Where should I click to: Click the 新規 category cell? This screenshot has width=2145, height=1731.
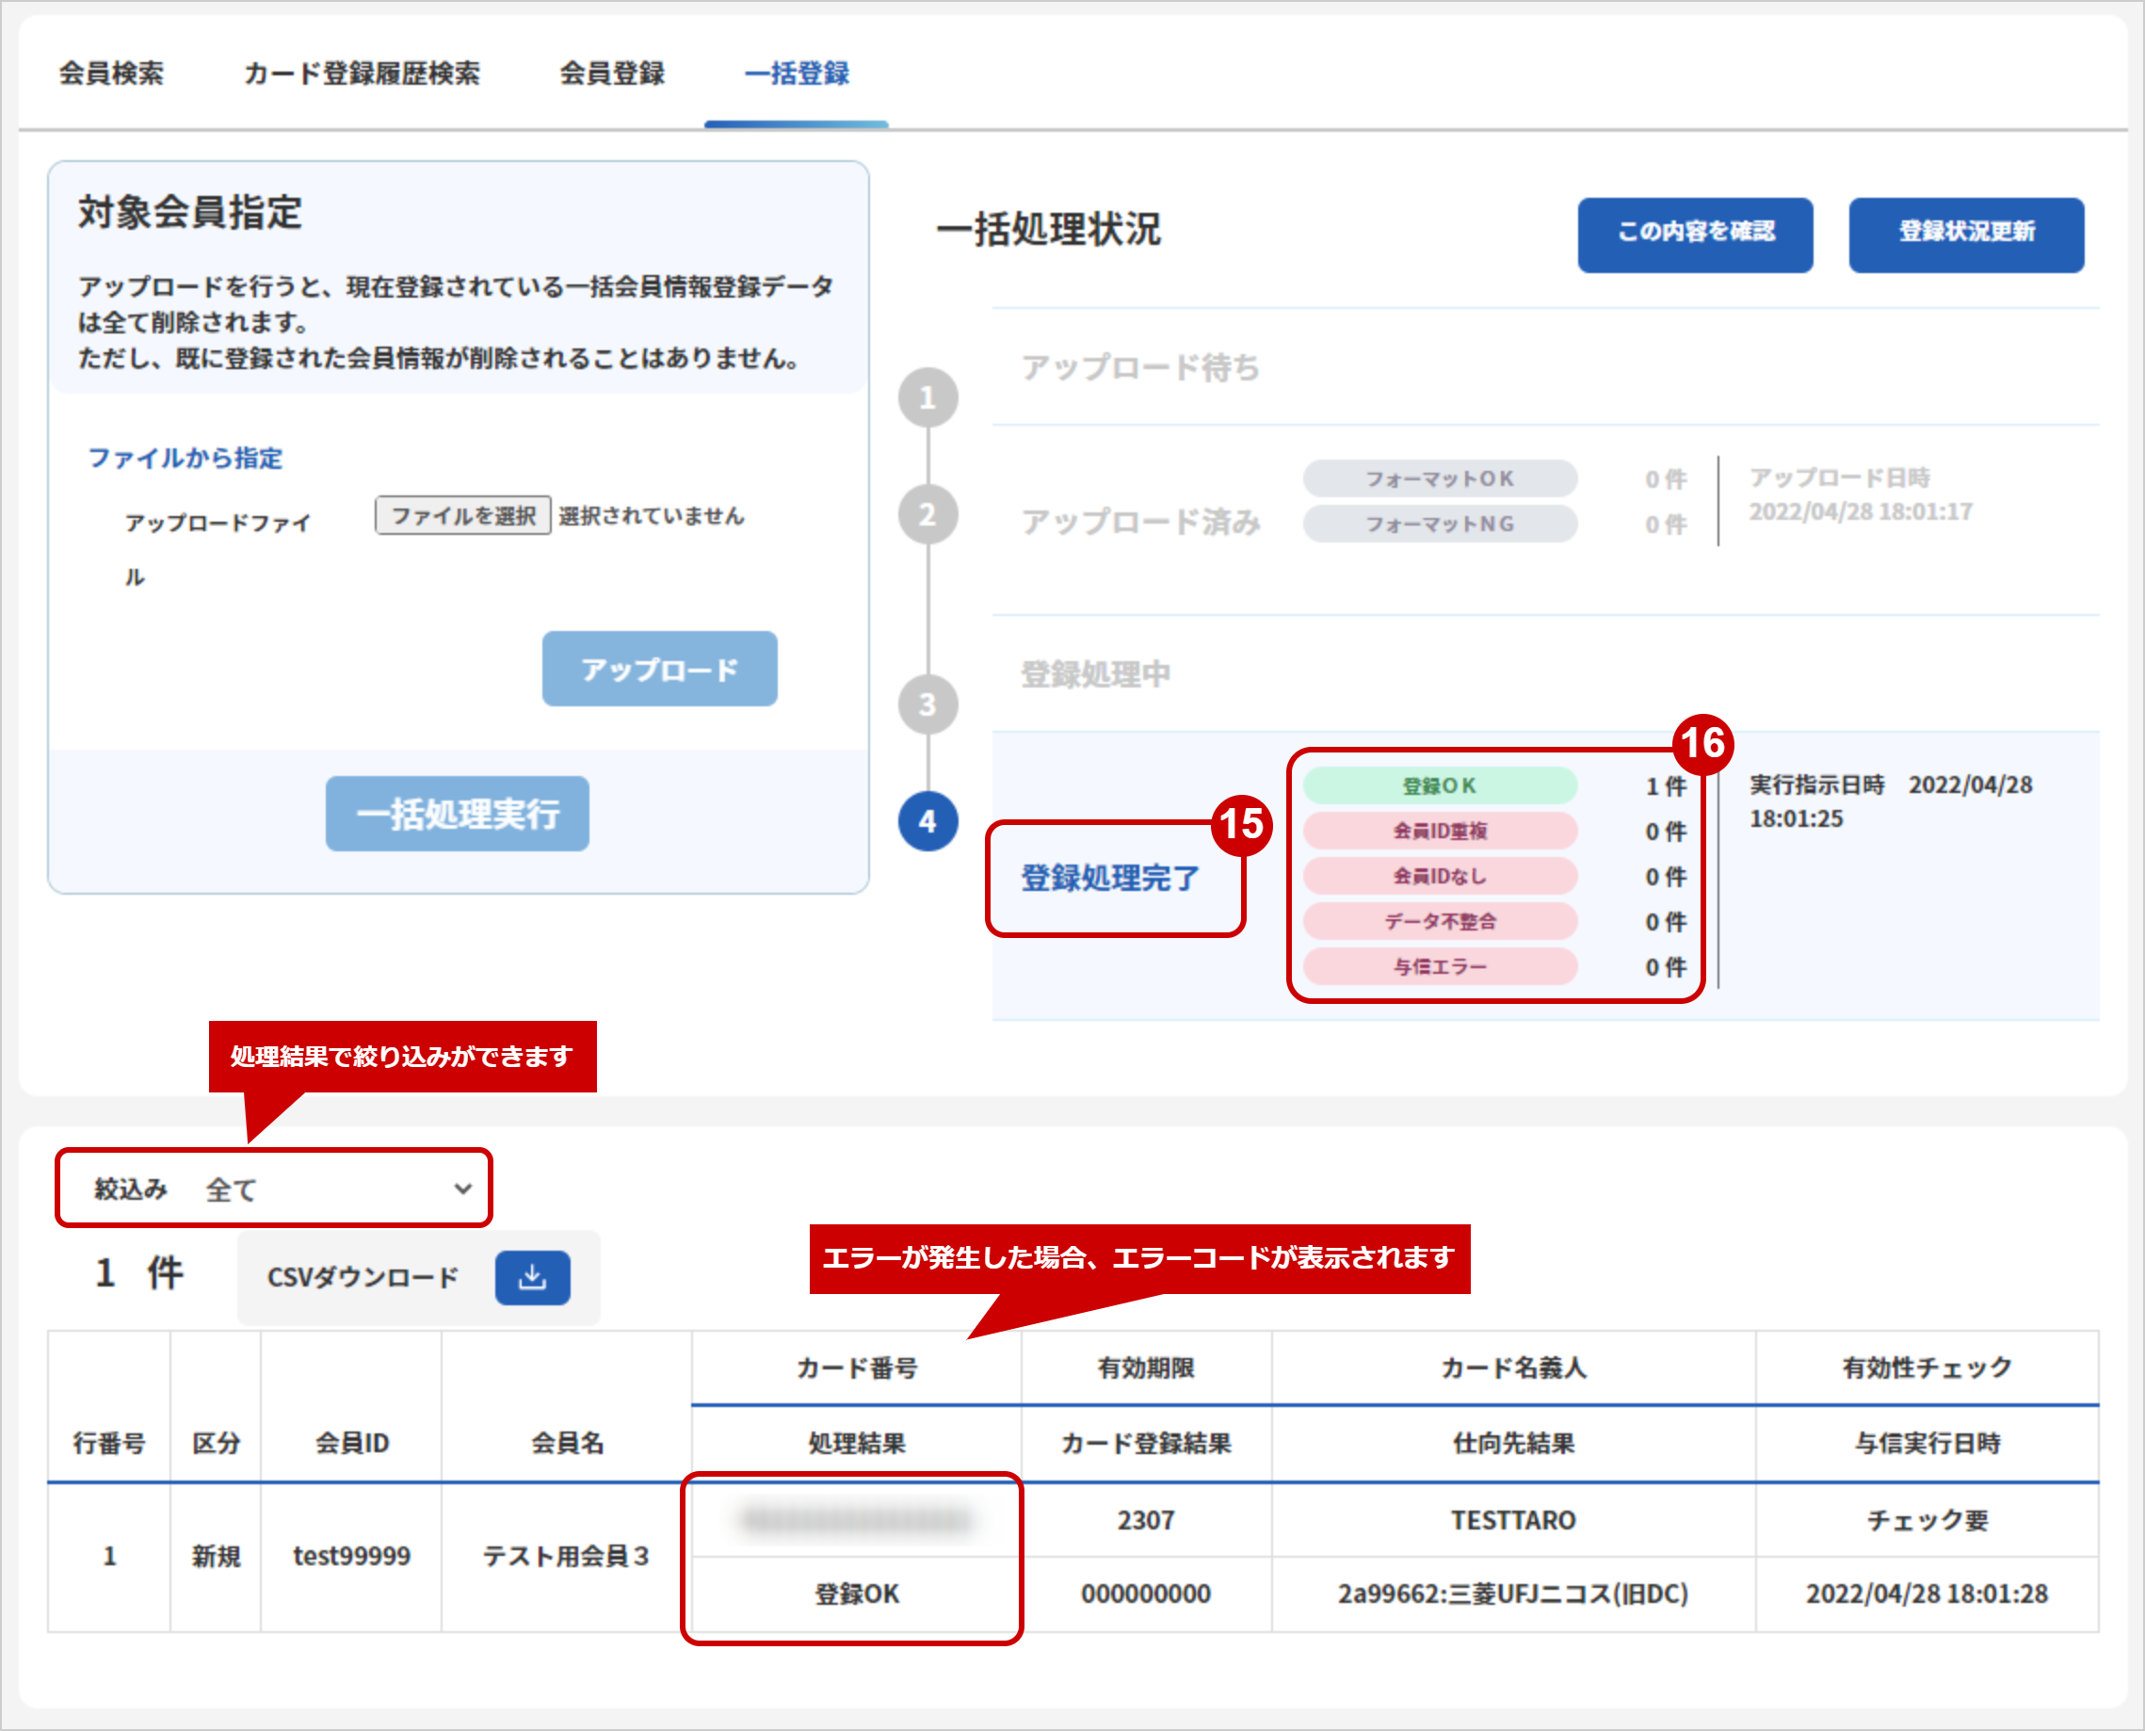click(217, 1557)
